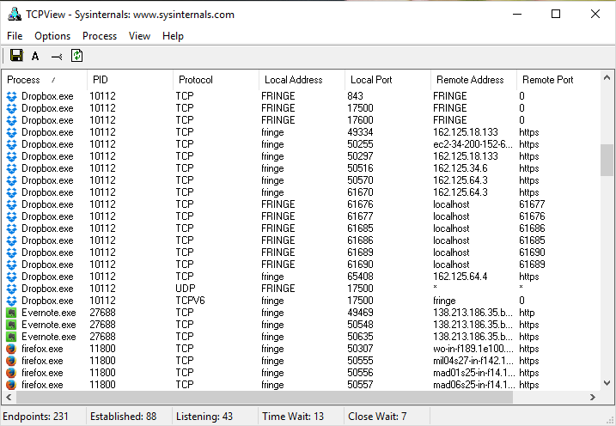Click the horizontal scrollbar right arrow
Screen dimensions: 616x426
[592, 398]
